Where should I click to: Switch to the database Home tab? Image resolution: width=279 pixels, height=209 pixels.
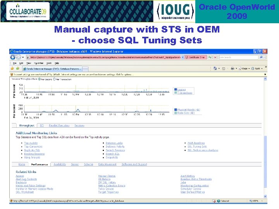click(x=22, y=164)
